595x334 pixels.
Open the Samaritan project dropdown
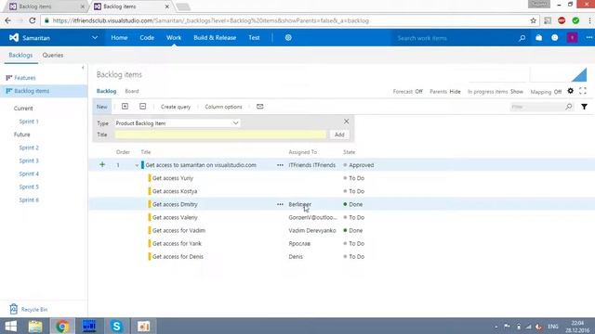click(95, 37)
